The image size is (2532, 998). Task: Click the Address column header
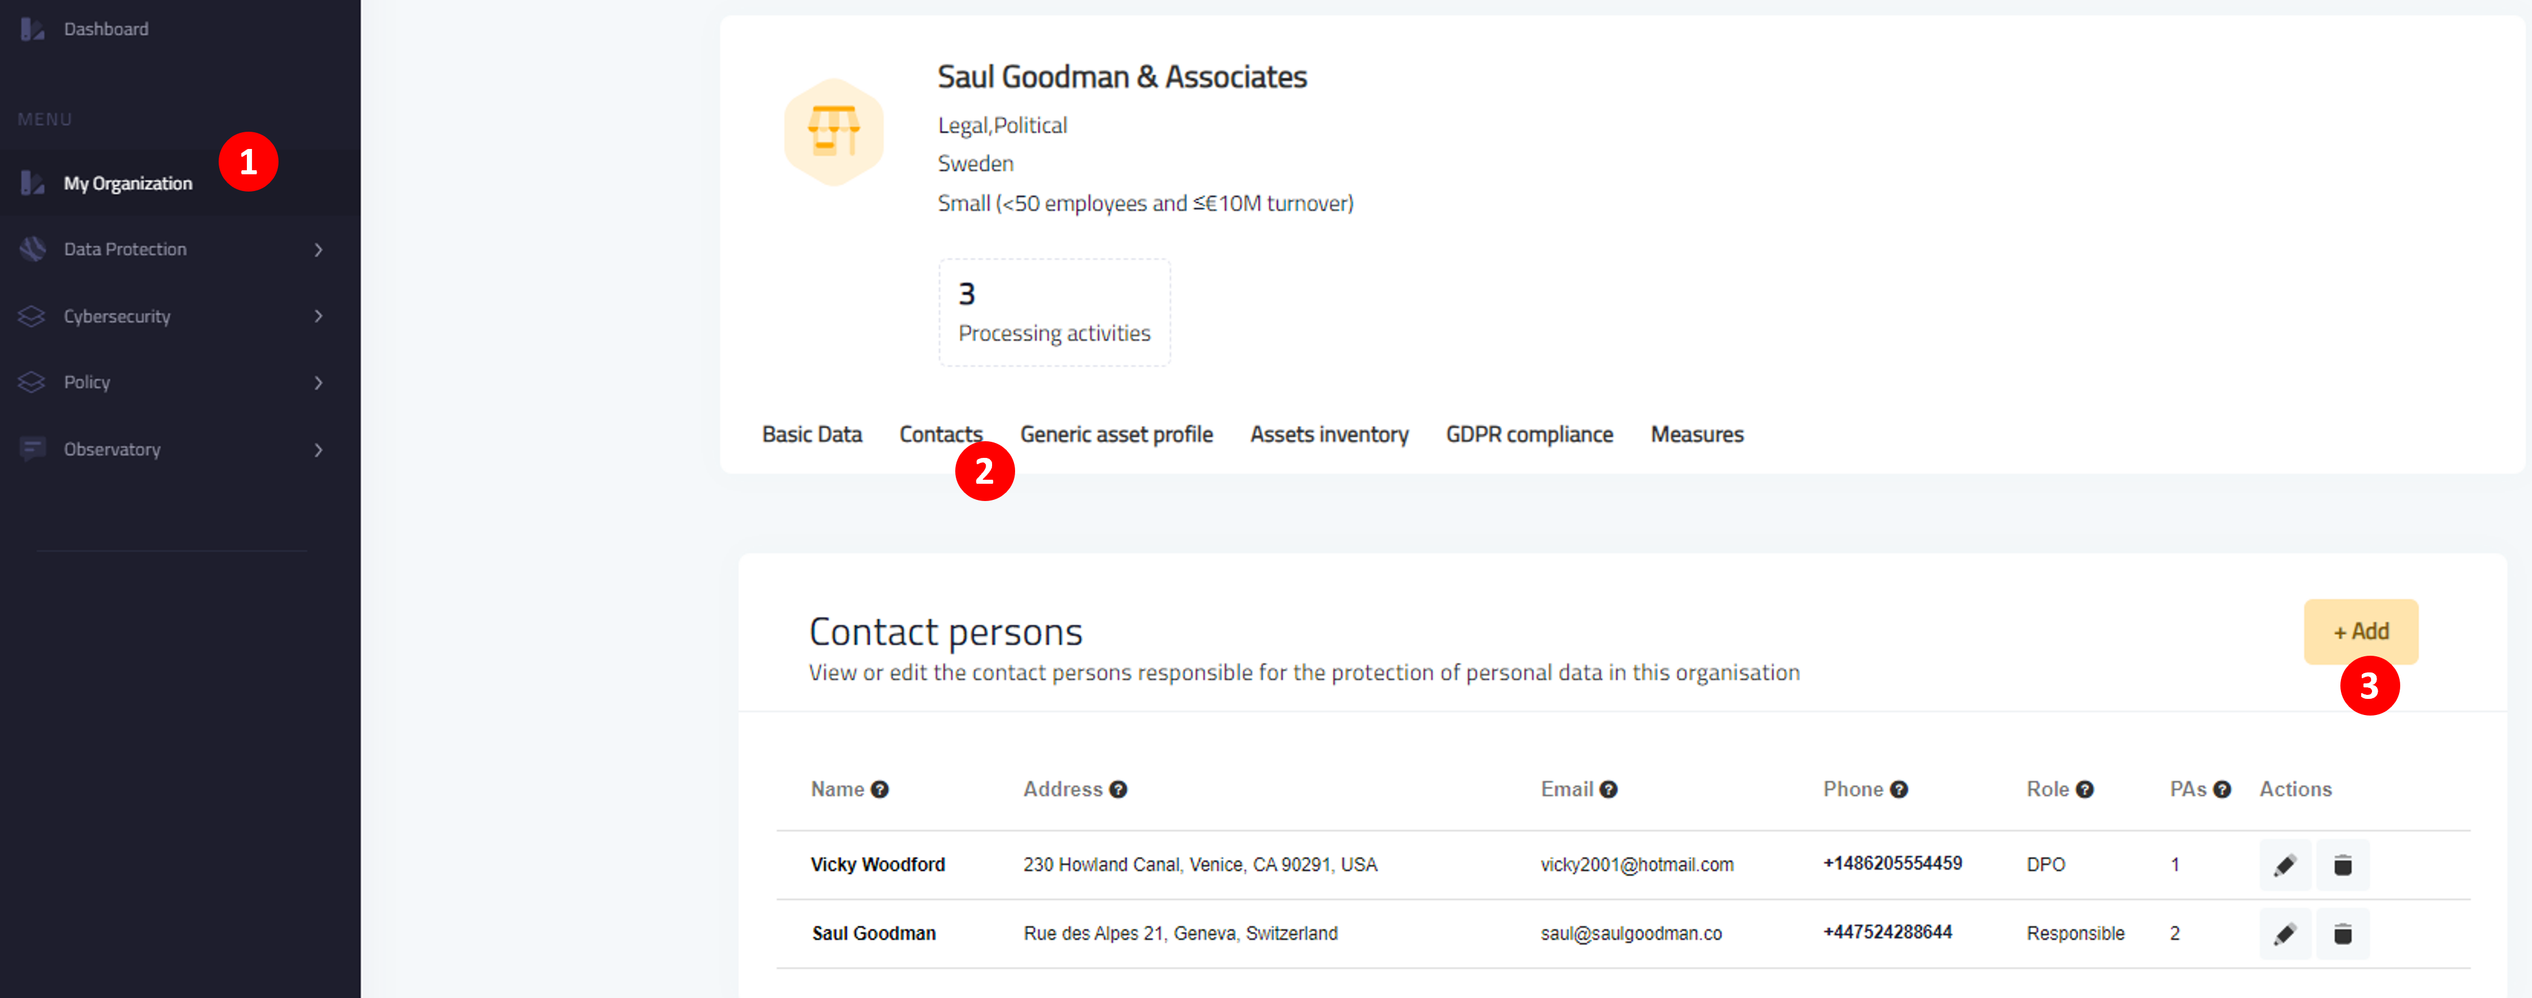[x=1062, y=790]
